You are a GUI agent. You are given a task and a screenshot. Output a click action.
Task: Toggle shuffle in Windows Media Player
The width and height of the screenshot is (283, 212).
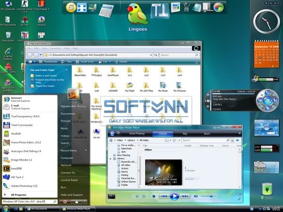(x=137, y=196)
